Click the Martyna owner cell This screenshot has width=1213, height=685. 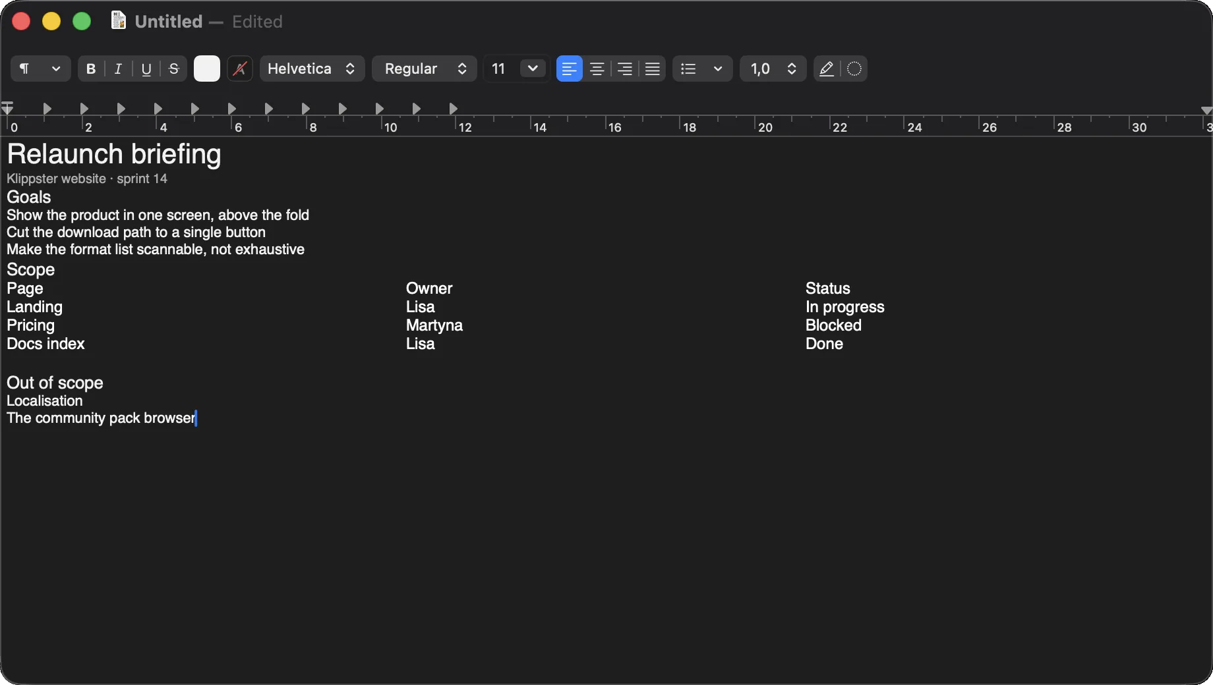point(434,325)
